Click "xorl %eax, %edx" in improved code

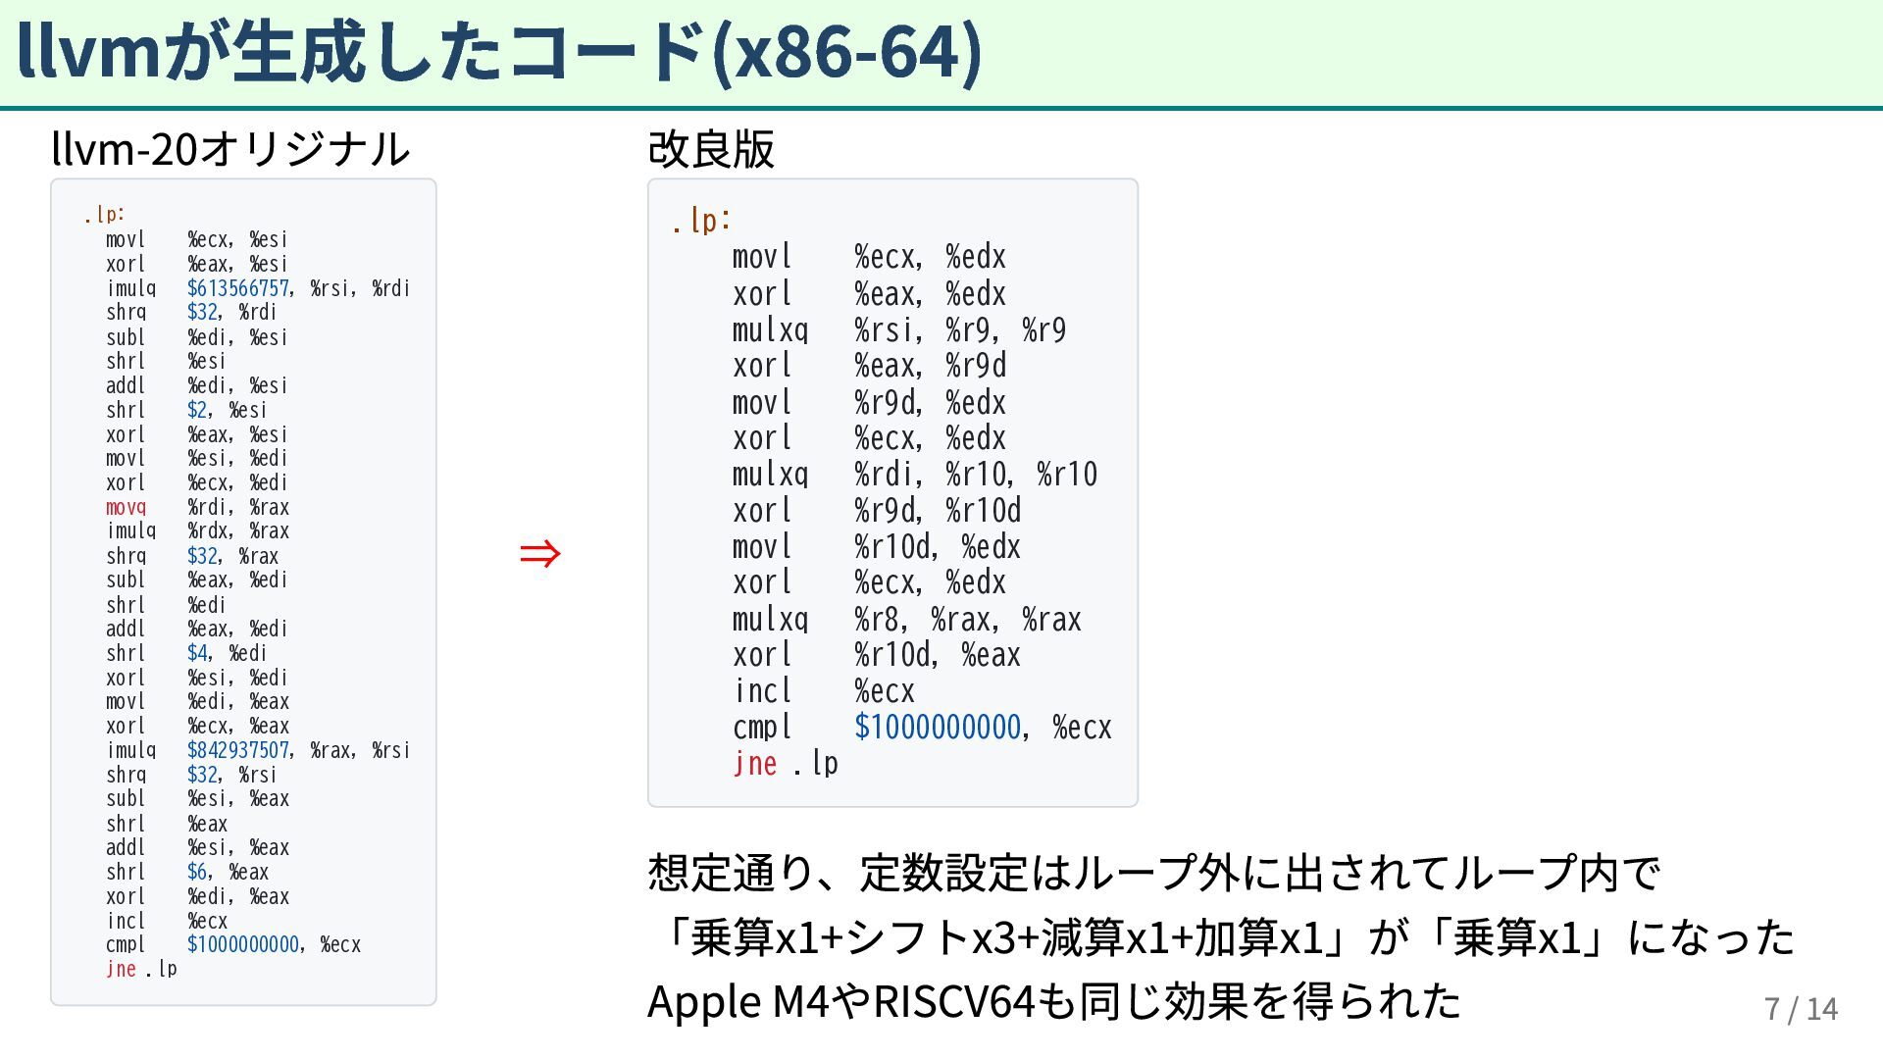coord(869,293)
